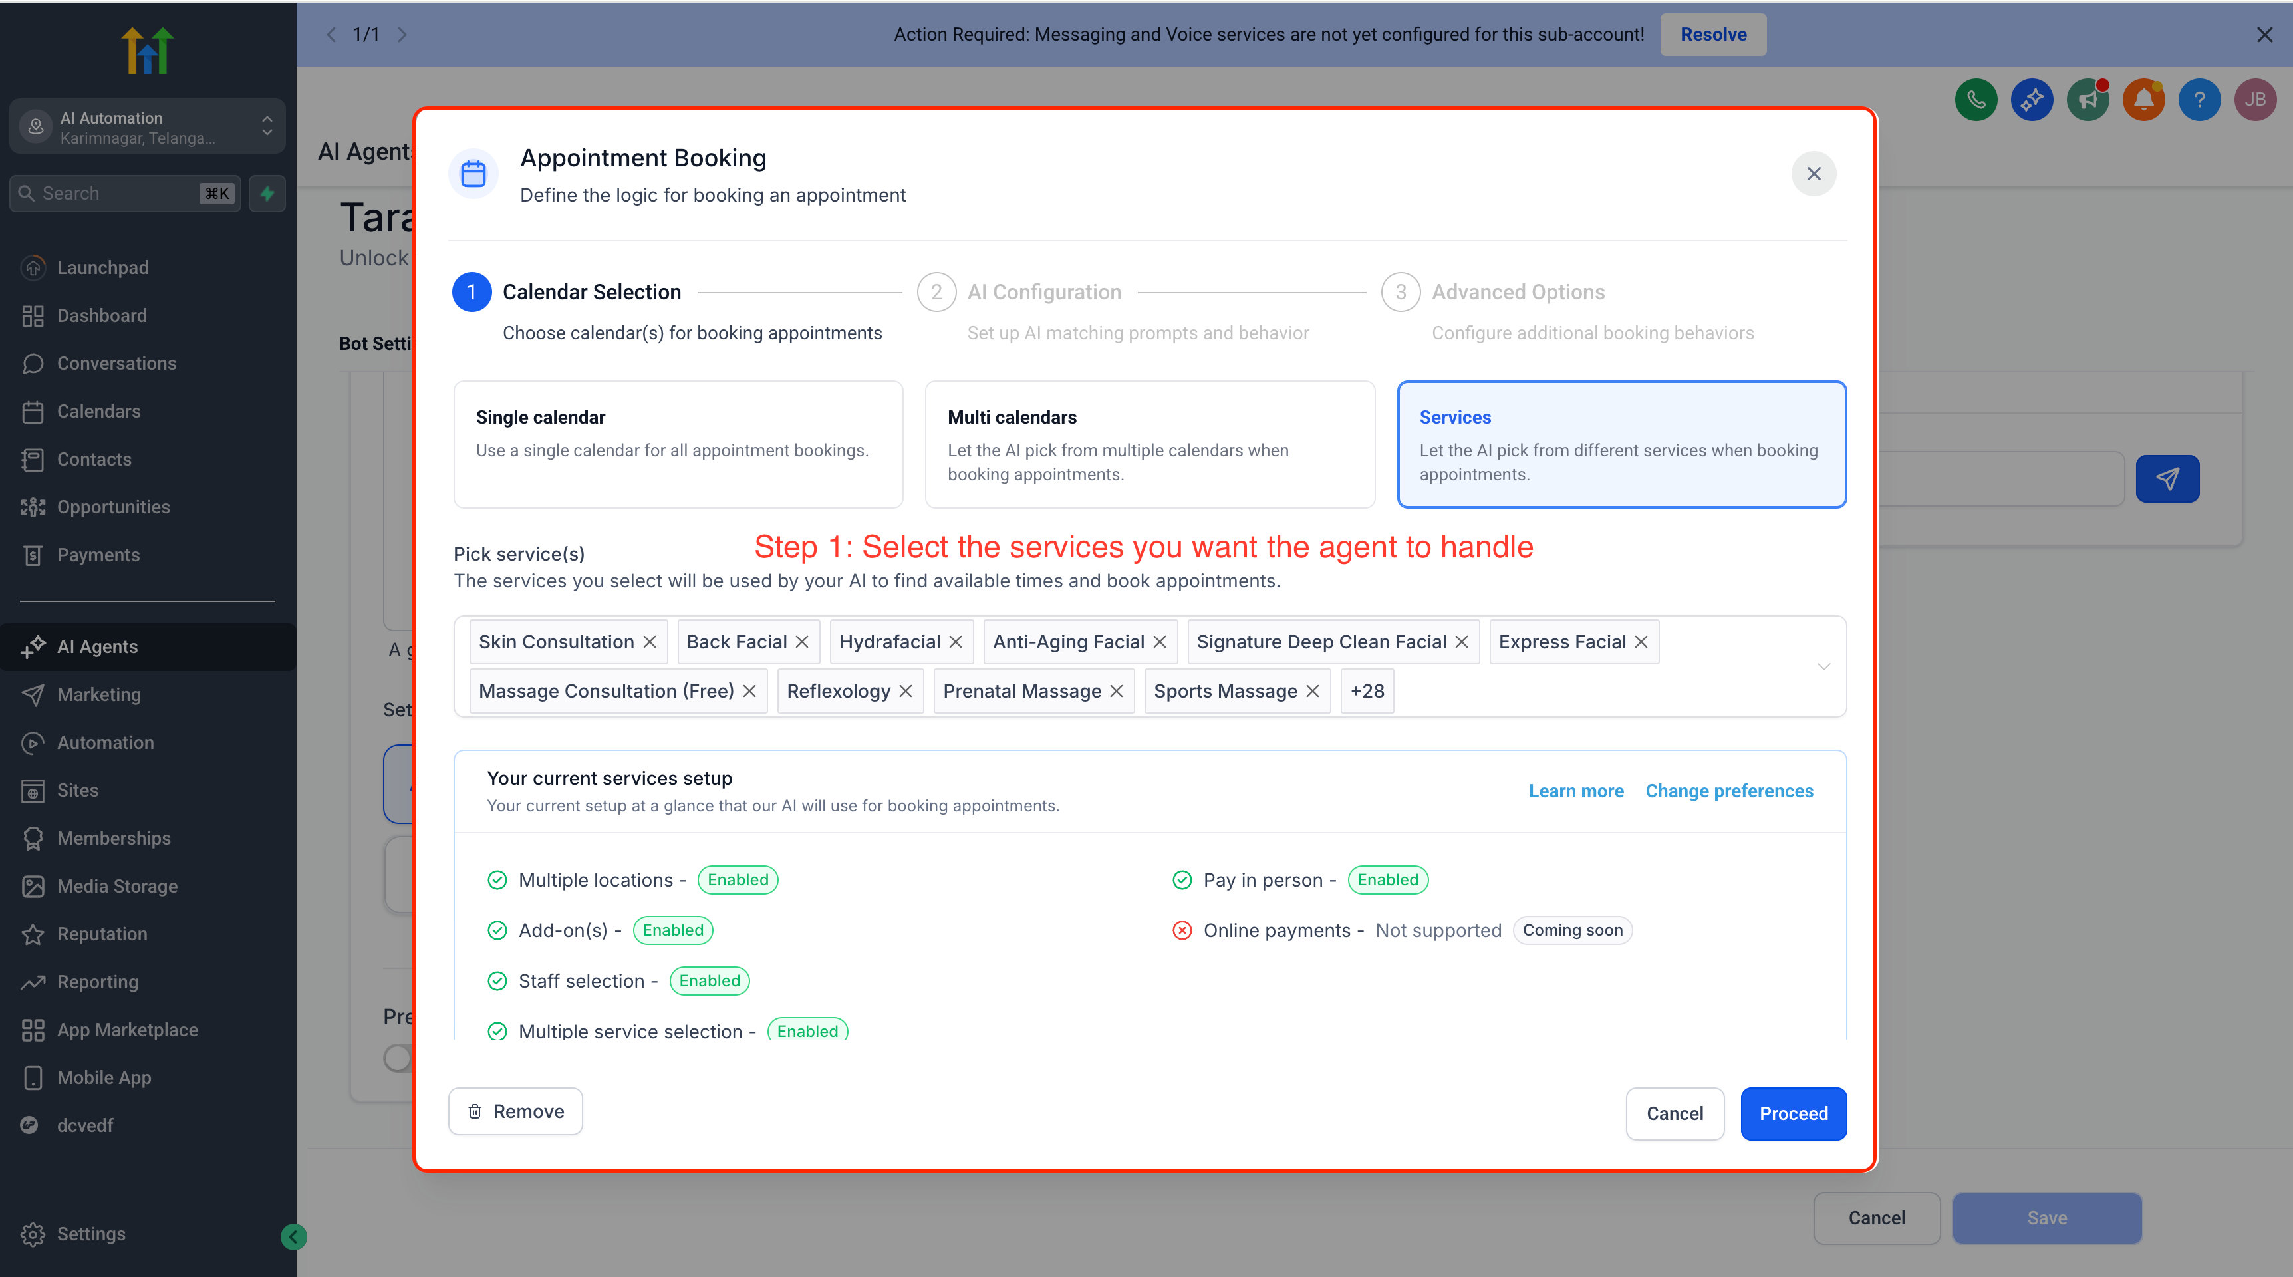
Task: Go to previous banner notification
Action: coord(331,35)
